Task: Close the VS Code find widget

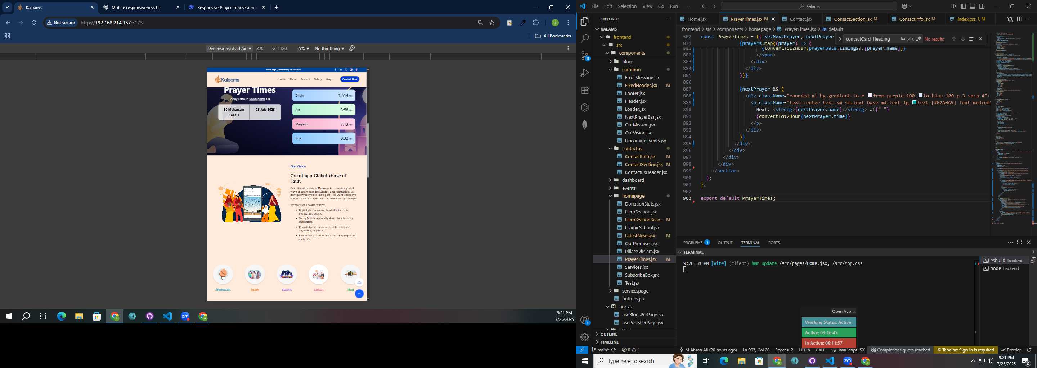Action: [980, 39]
